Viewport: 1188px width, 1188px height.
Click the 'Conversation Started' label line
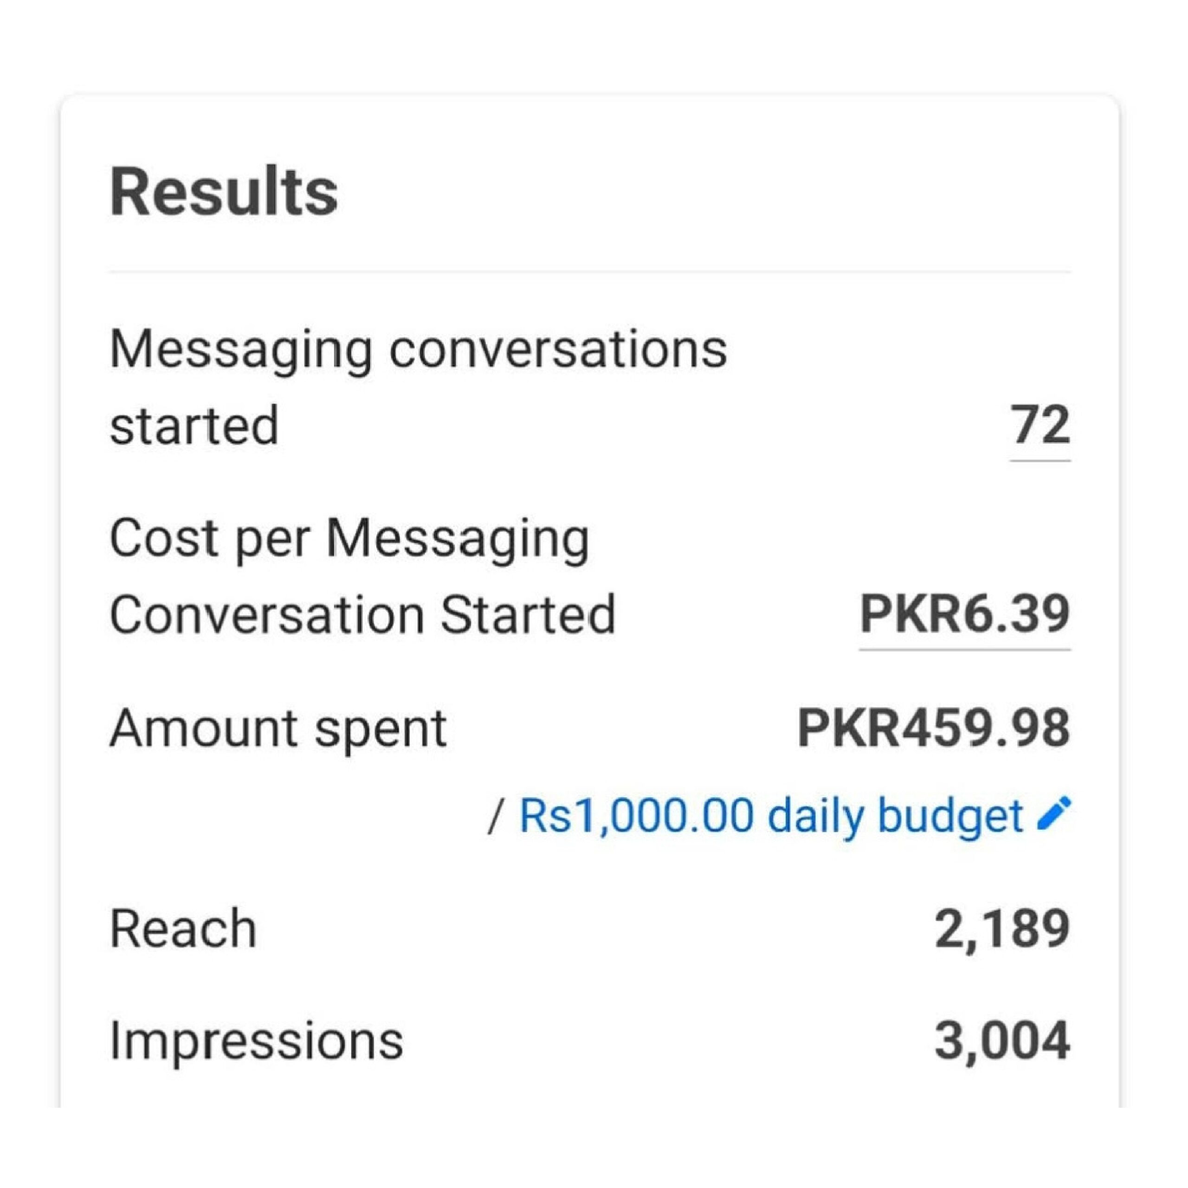point(363,614)
